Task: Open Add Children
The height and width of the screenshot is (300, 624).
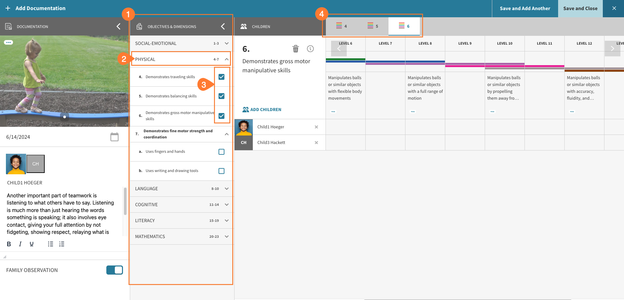Action: 261,109
